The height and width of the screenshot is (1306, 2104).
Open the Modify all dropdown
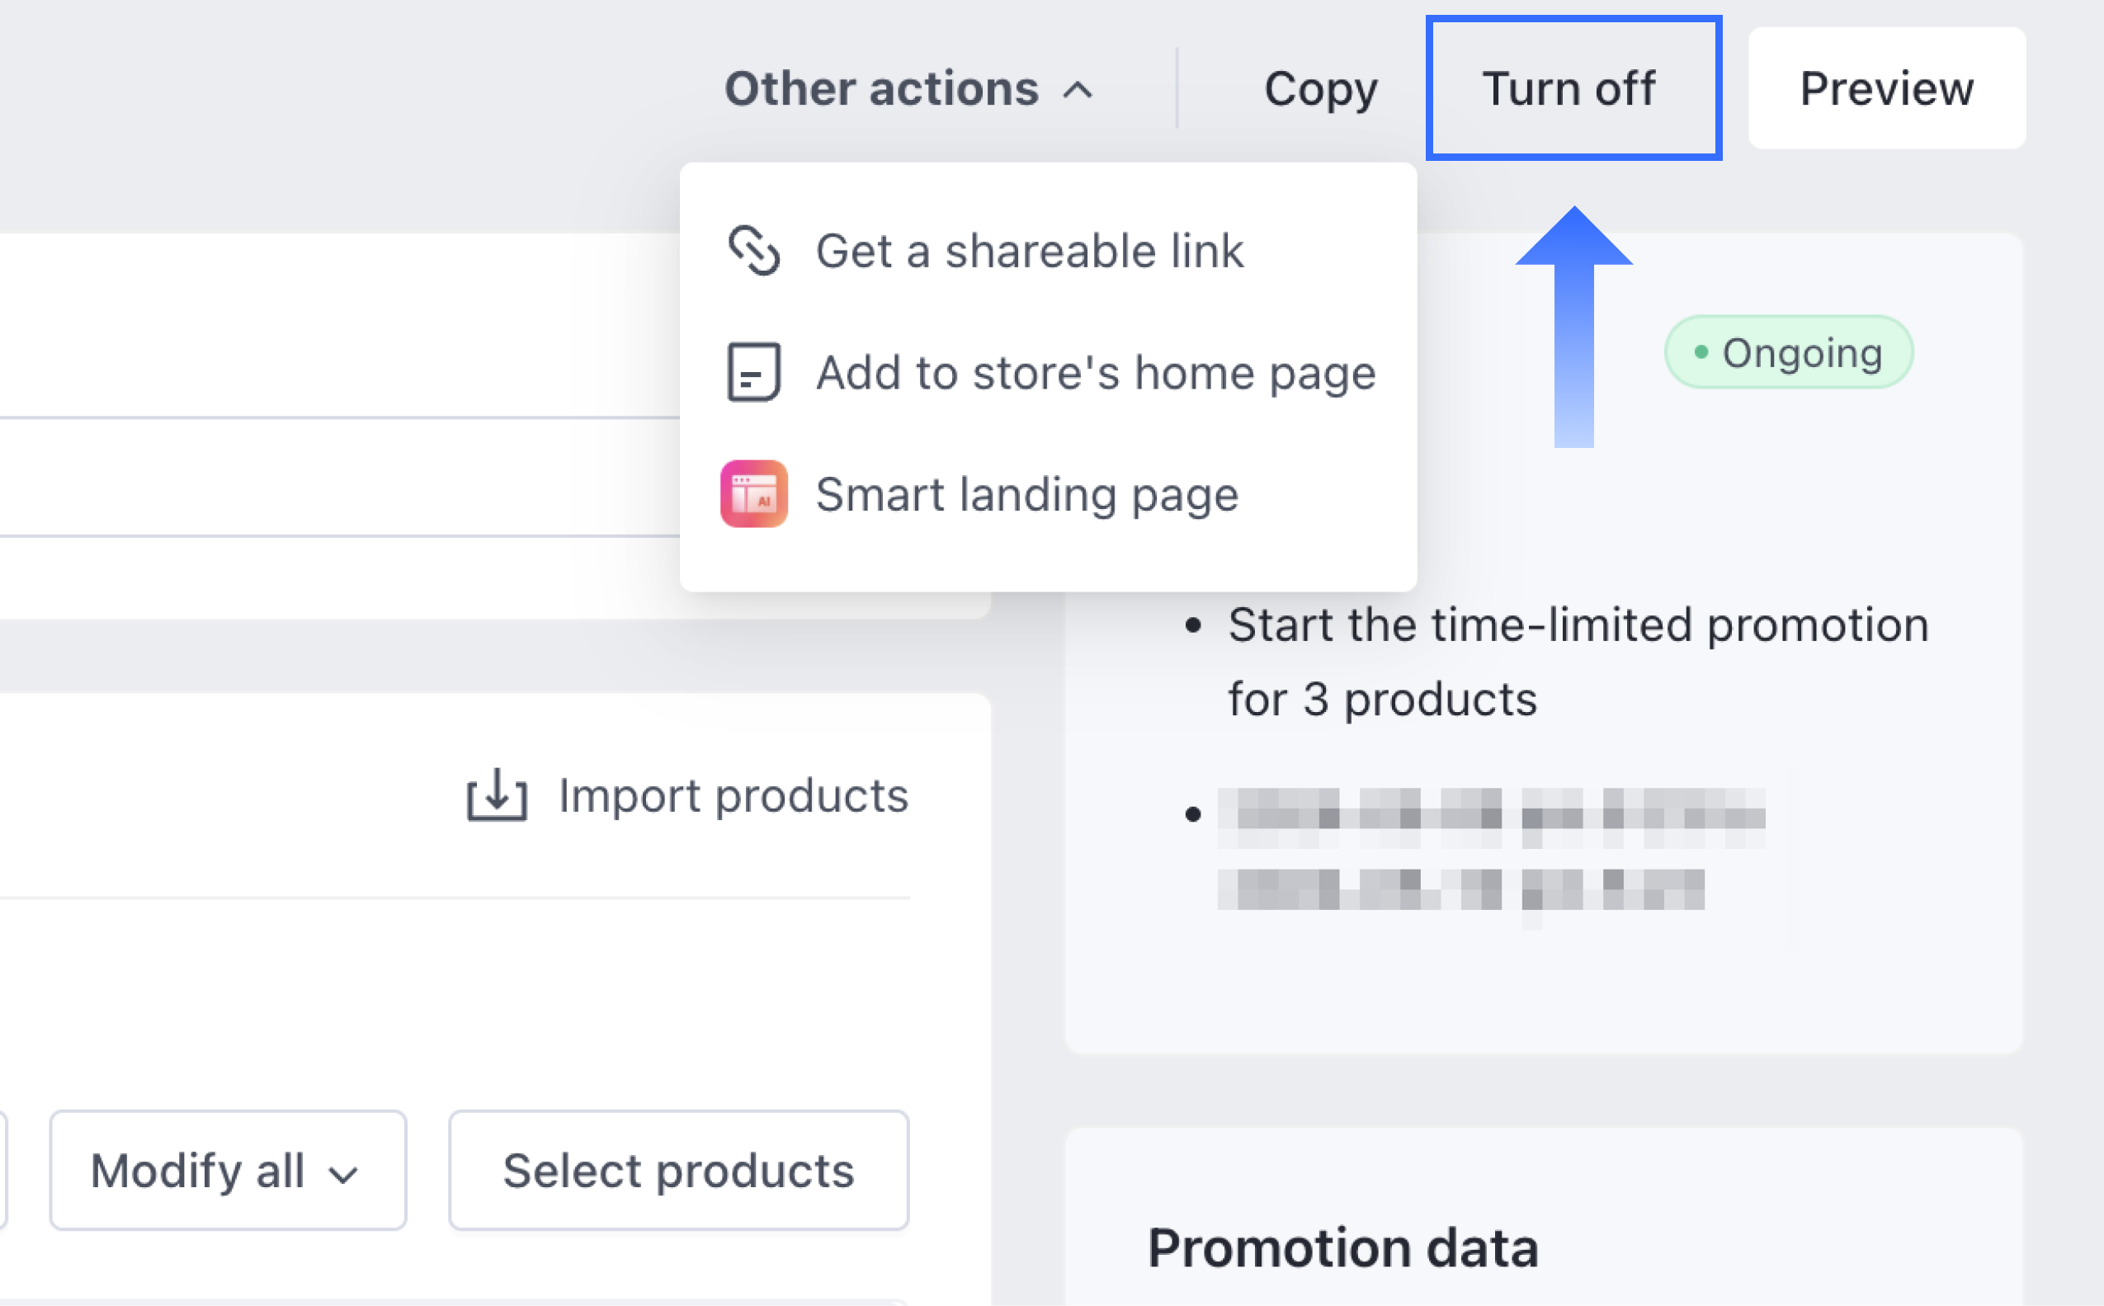coord(228,1171)
